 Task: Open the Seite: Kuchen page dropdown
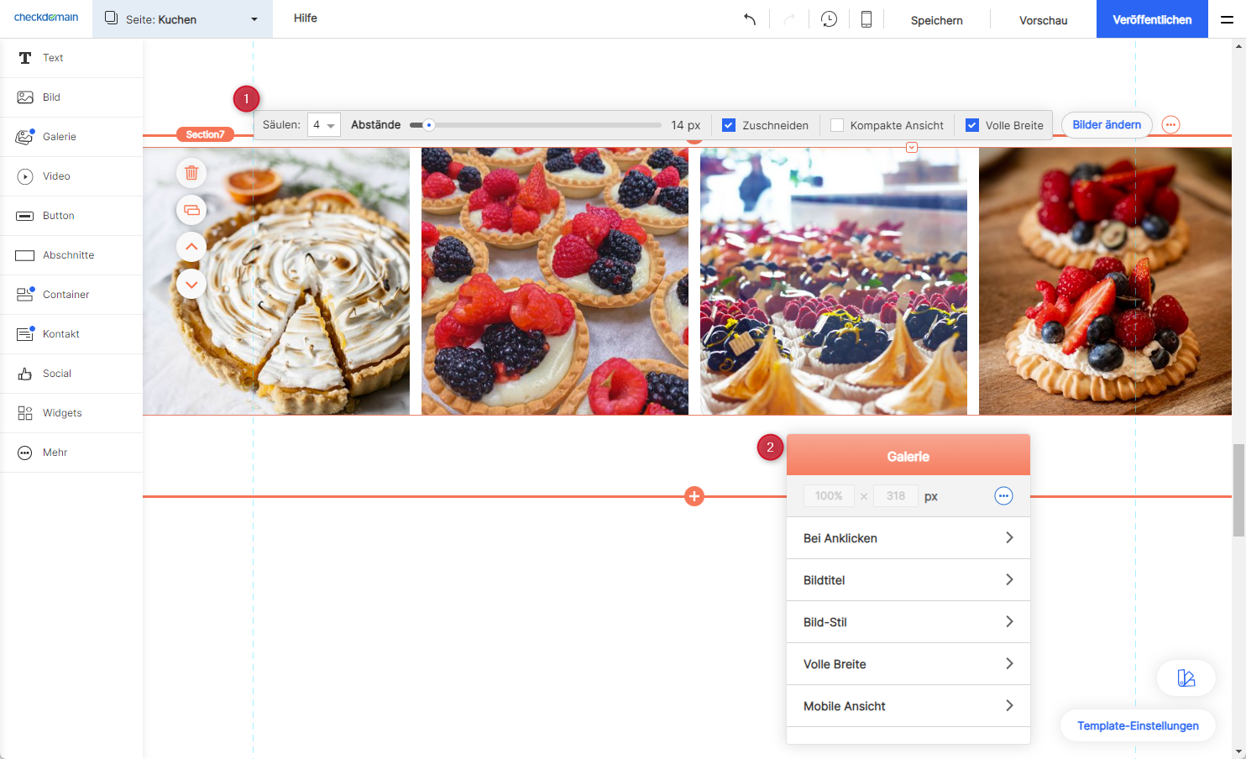182,19
